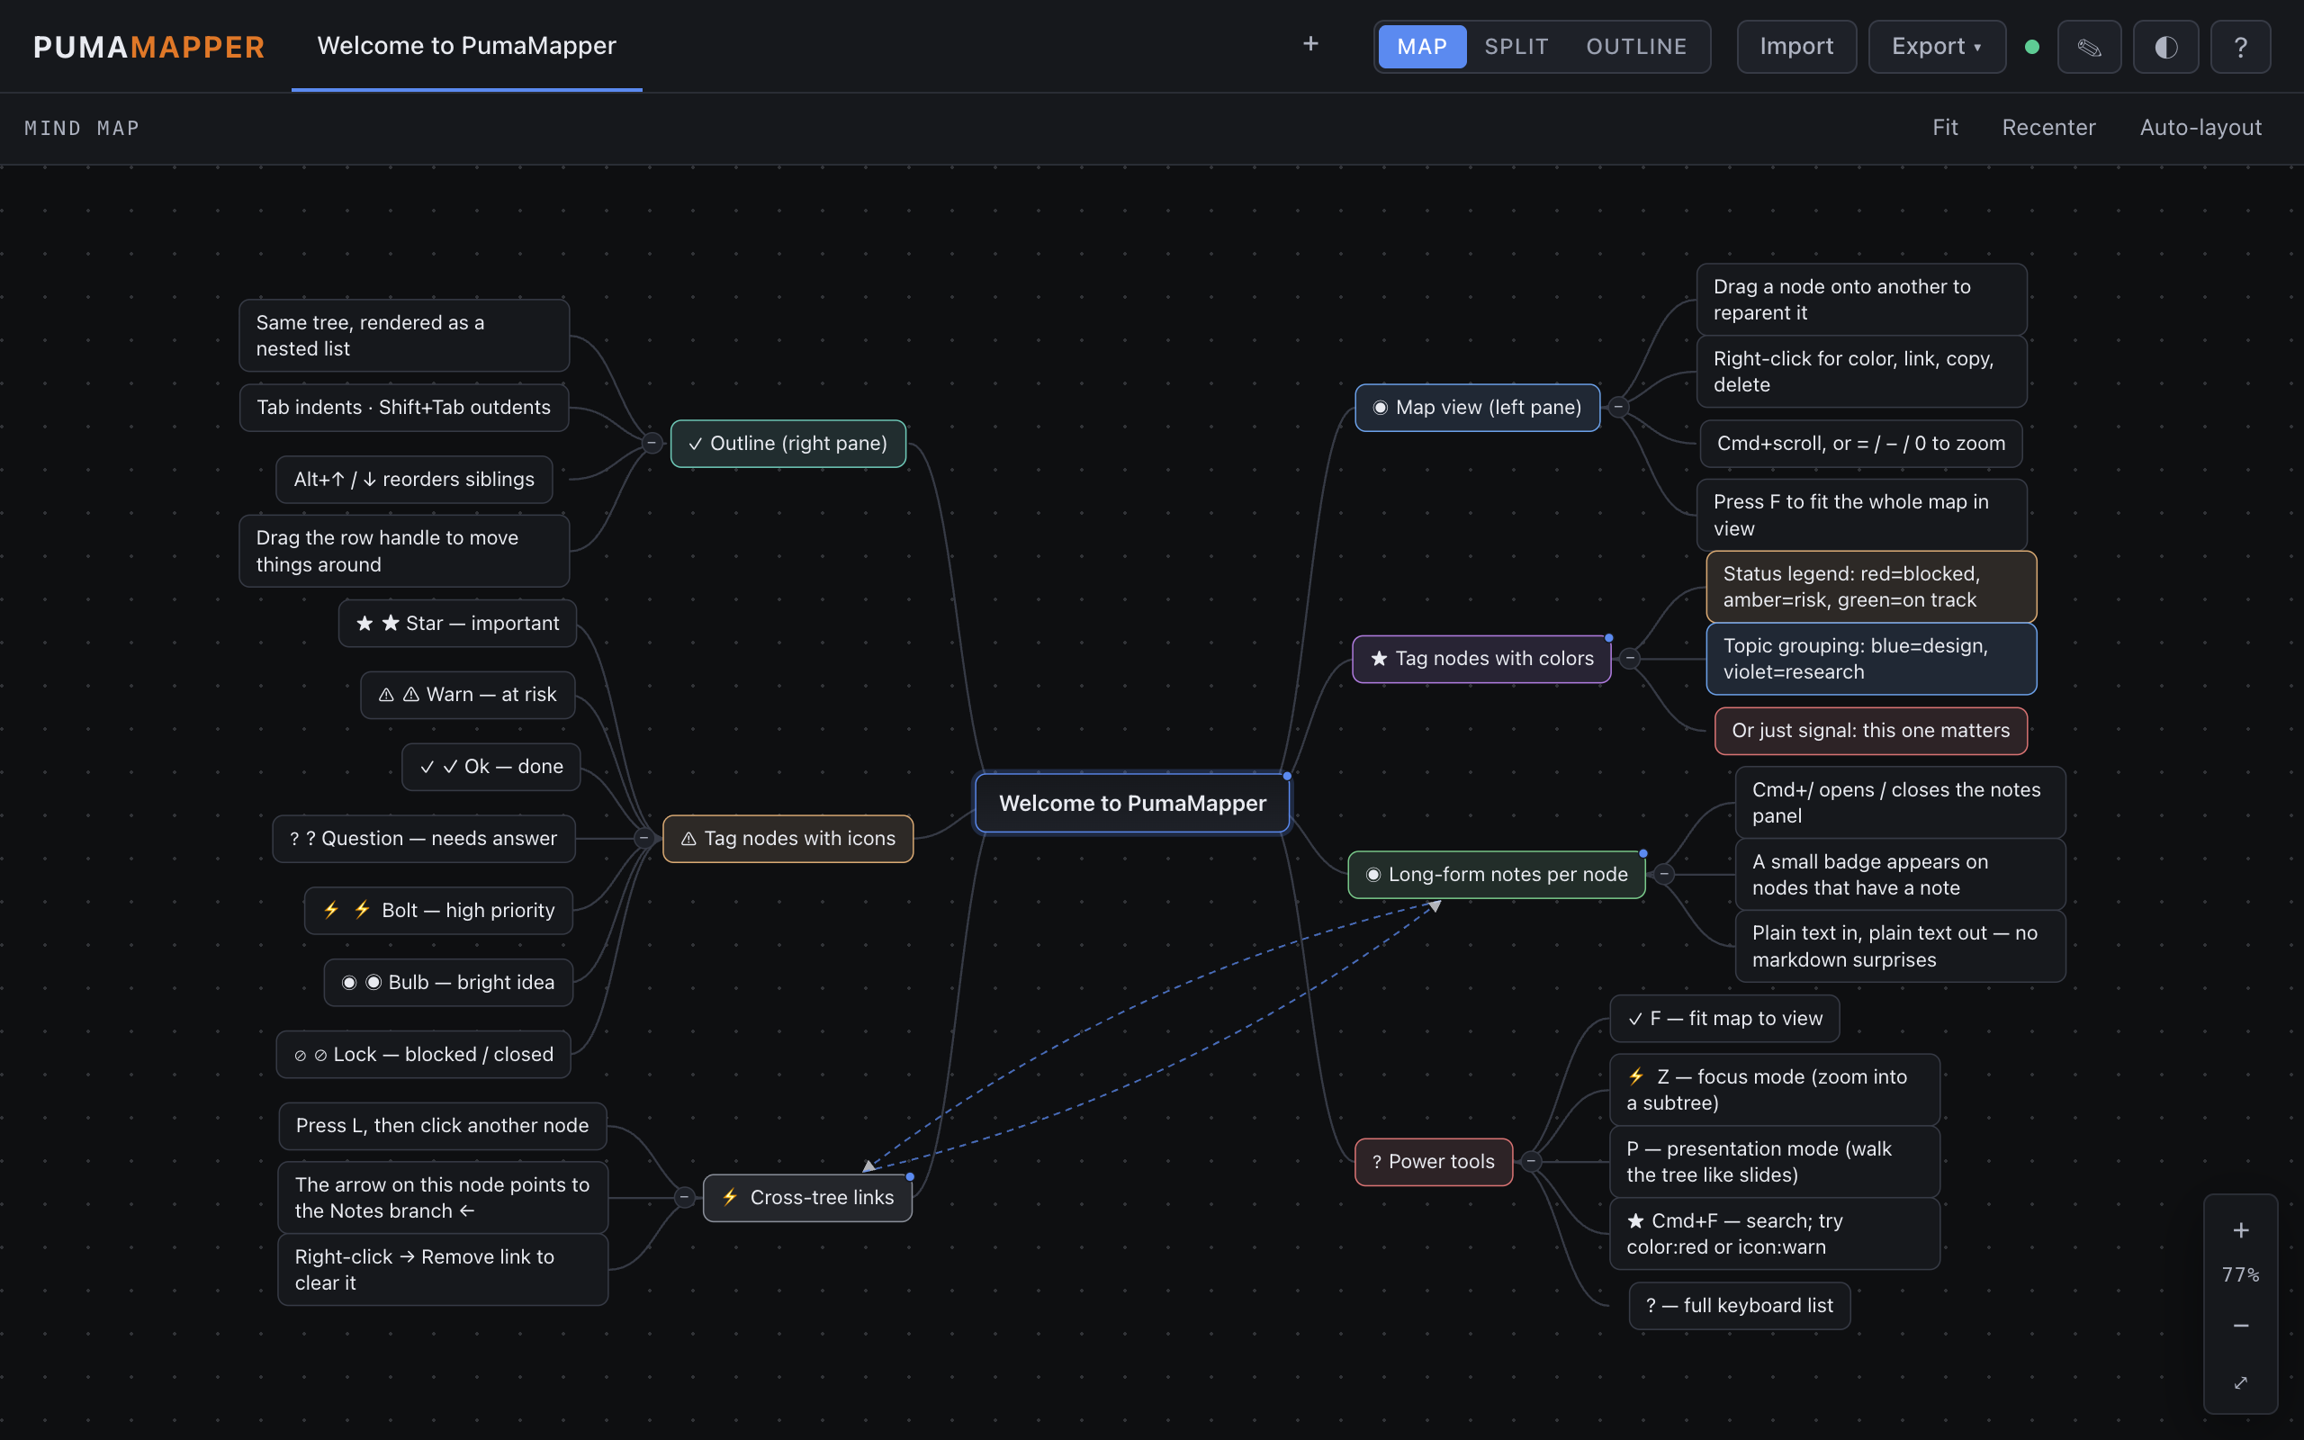Select the Bulb — bright idea node
The width and height of the screenshot is (2304, 1440).
click(447, 982)
